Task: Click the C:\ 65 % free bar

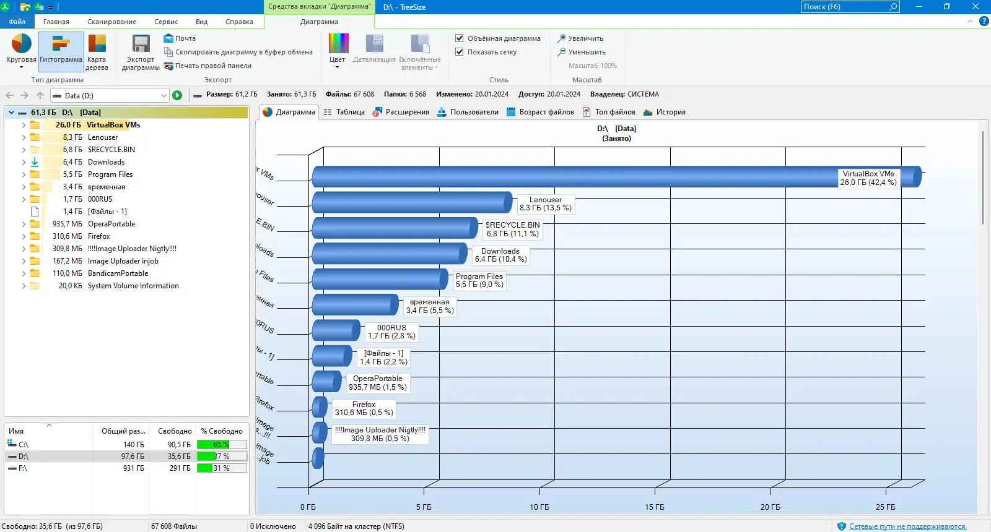Action: point(222,445)
